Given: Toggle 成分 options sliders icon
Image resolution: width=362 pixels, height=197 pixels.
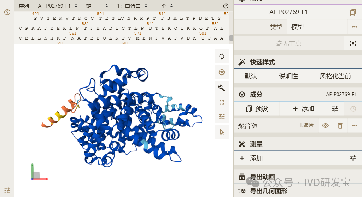Looking at the screenshot, I should pyautogui.click(x=335, y=109).
